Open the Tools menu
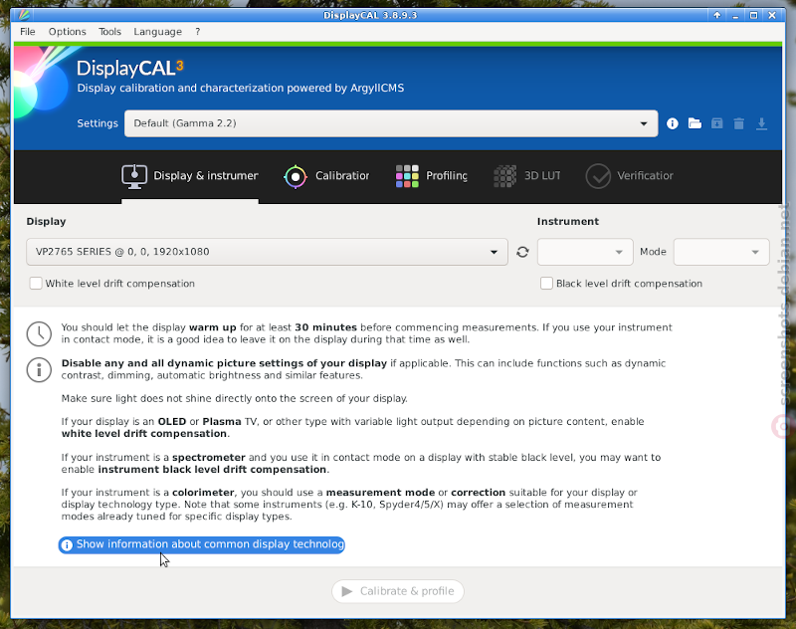Screen dimensions: 796x629 (109, 32)
